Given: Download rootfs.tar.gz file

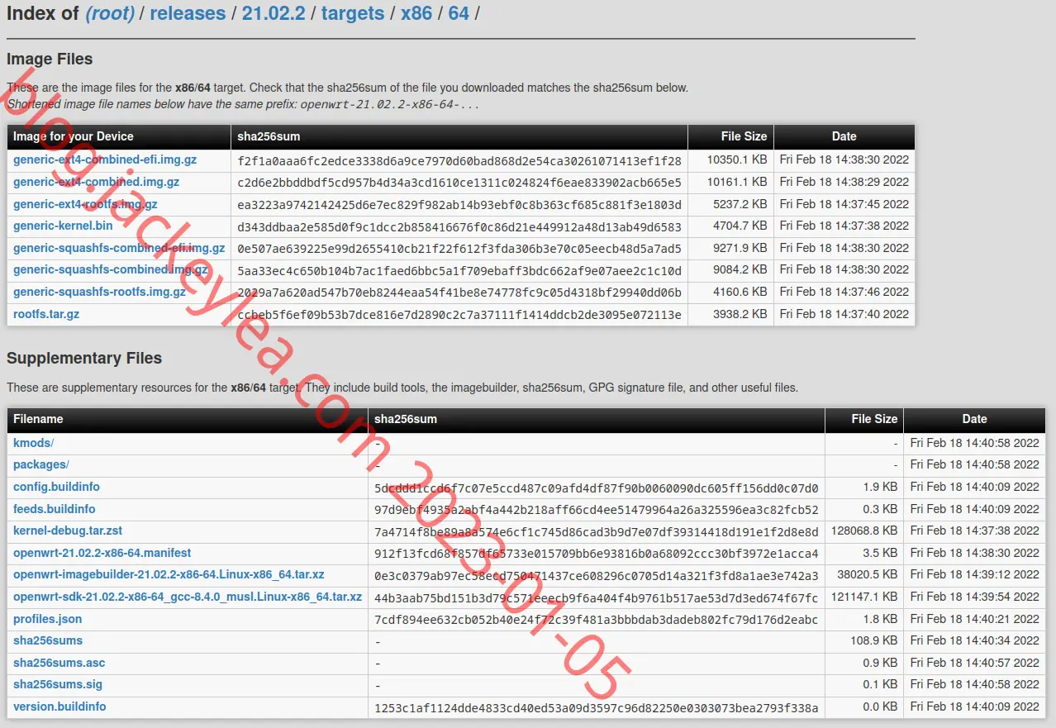Looking at the screenshot, I should [46, 314].
